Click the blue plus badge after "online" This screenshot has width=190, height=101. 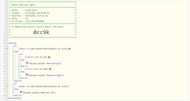click(70, 49)
